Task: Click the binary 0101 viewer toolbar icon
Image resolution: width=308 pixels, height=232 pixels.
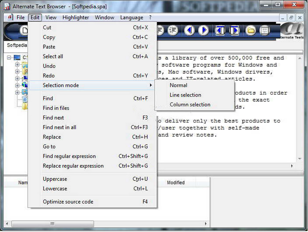Action: 265,30
